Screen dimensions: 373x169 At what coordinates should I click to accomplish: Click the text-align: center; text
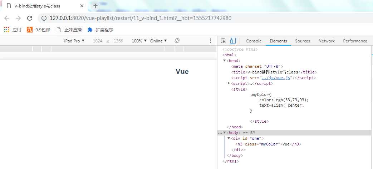coord(282,105)
